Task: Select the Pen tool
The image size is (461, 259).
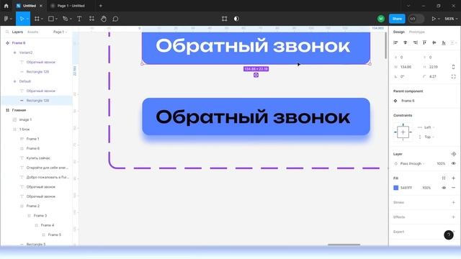Action: [65, 19]
